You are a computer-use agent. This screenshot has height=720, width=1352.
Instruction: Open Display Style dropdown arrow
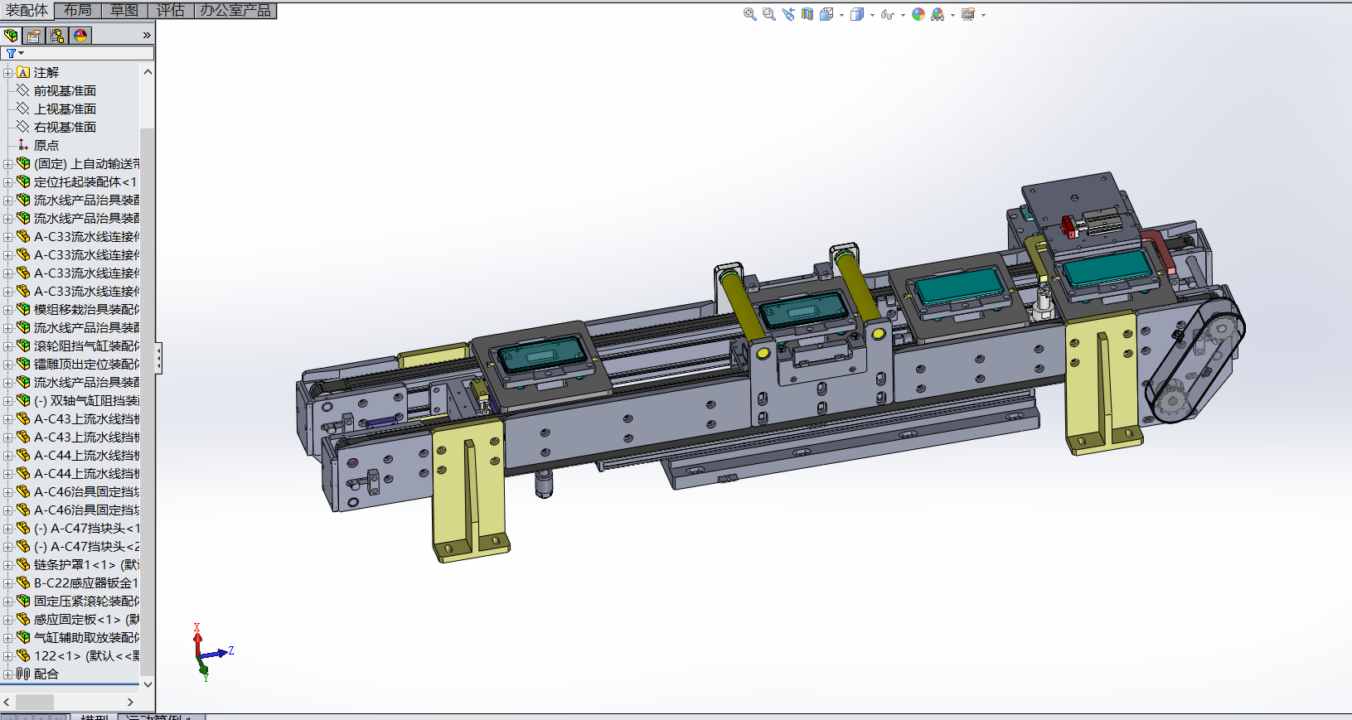[872, 15]
